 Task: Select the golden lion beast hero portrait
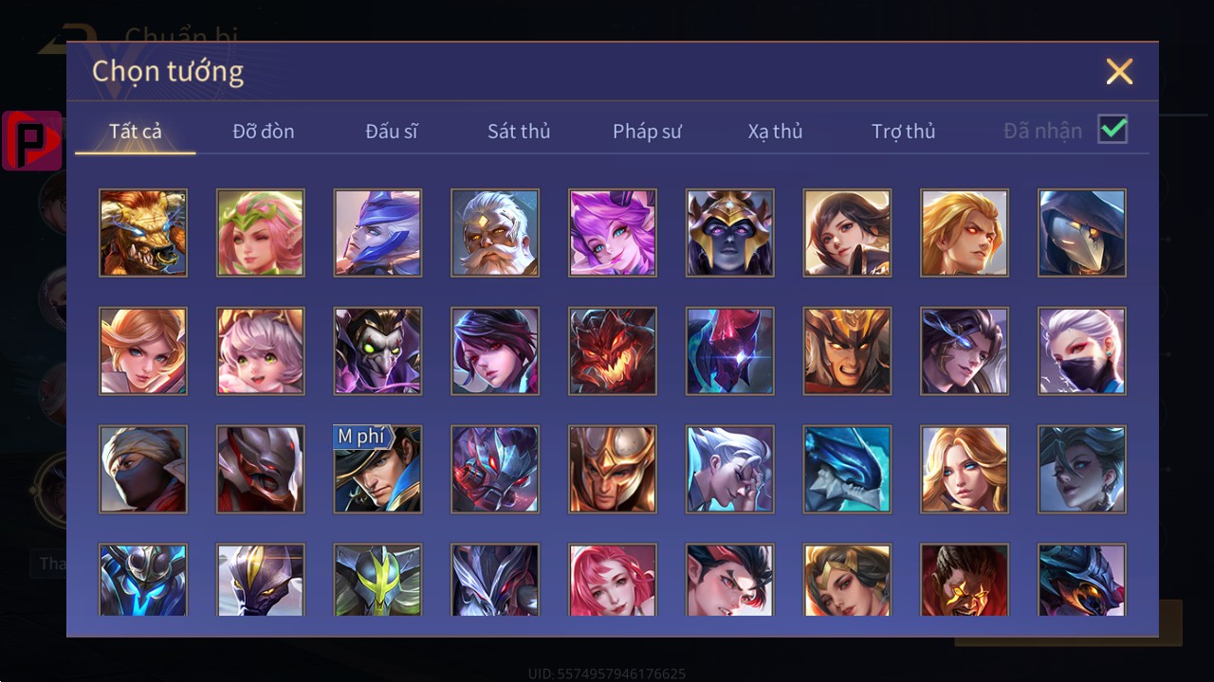click(143, 233)
